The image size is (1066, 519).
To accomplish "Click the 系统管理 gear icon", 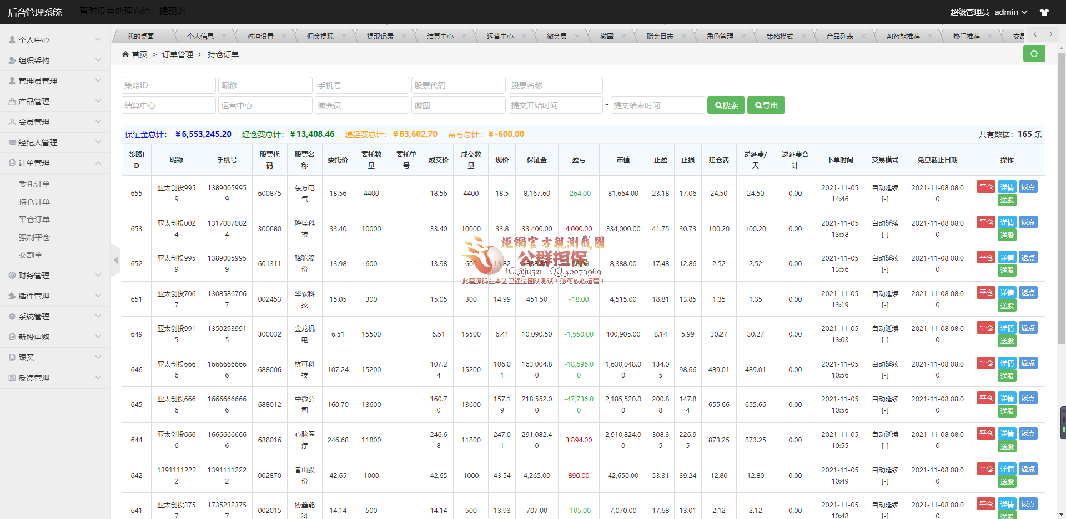I will click(x=12, y=316).
